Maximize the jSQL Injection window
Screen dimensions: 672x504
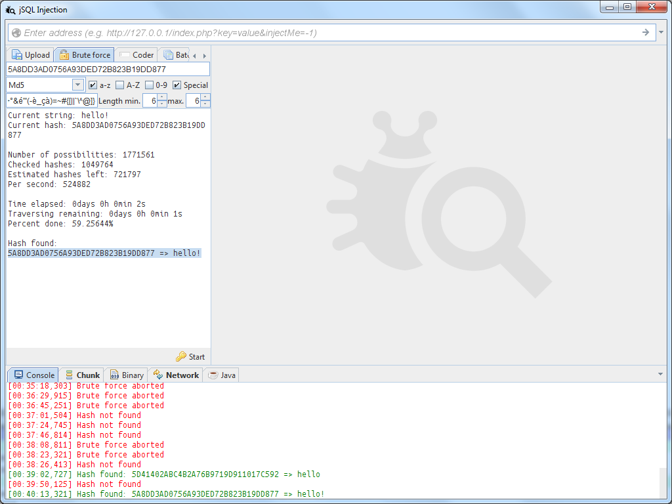coord(627,7)
